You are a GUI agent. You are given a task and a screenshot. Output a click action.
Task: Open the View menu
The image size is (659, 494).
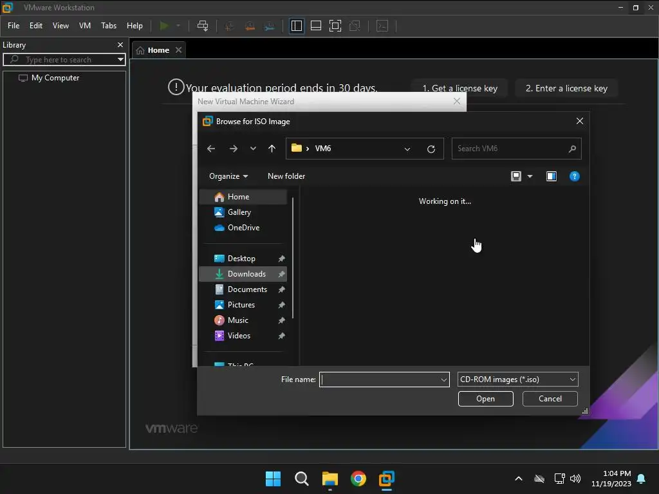coord(60,26)
